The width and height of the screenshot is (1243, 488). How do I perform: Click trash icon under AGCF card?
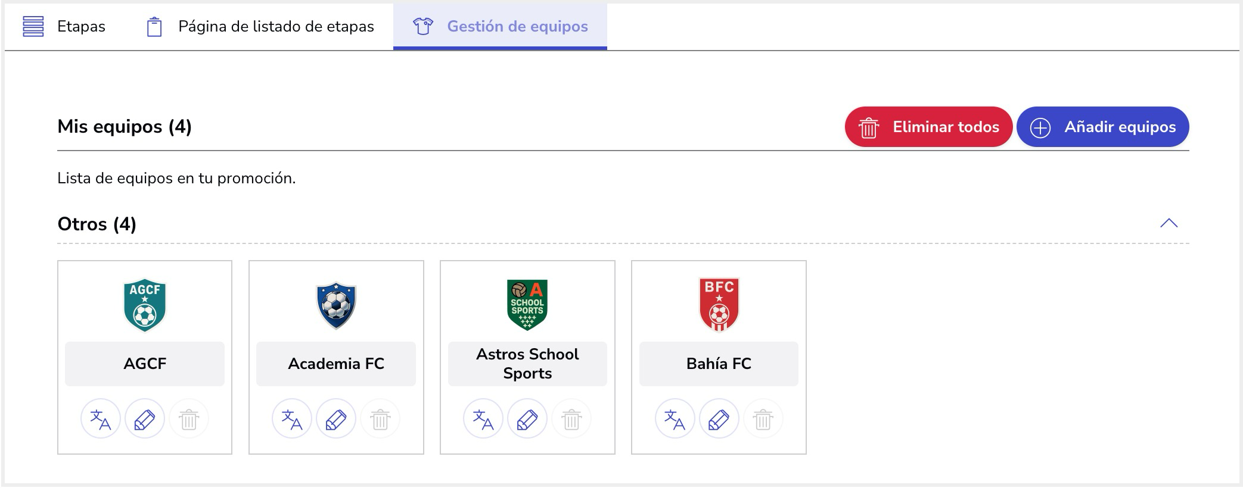click(x=189, y=419)
